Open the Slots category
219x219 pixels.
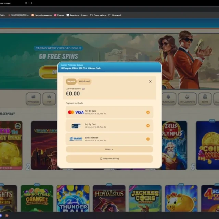pos(205,99)
